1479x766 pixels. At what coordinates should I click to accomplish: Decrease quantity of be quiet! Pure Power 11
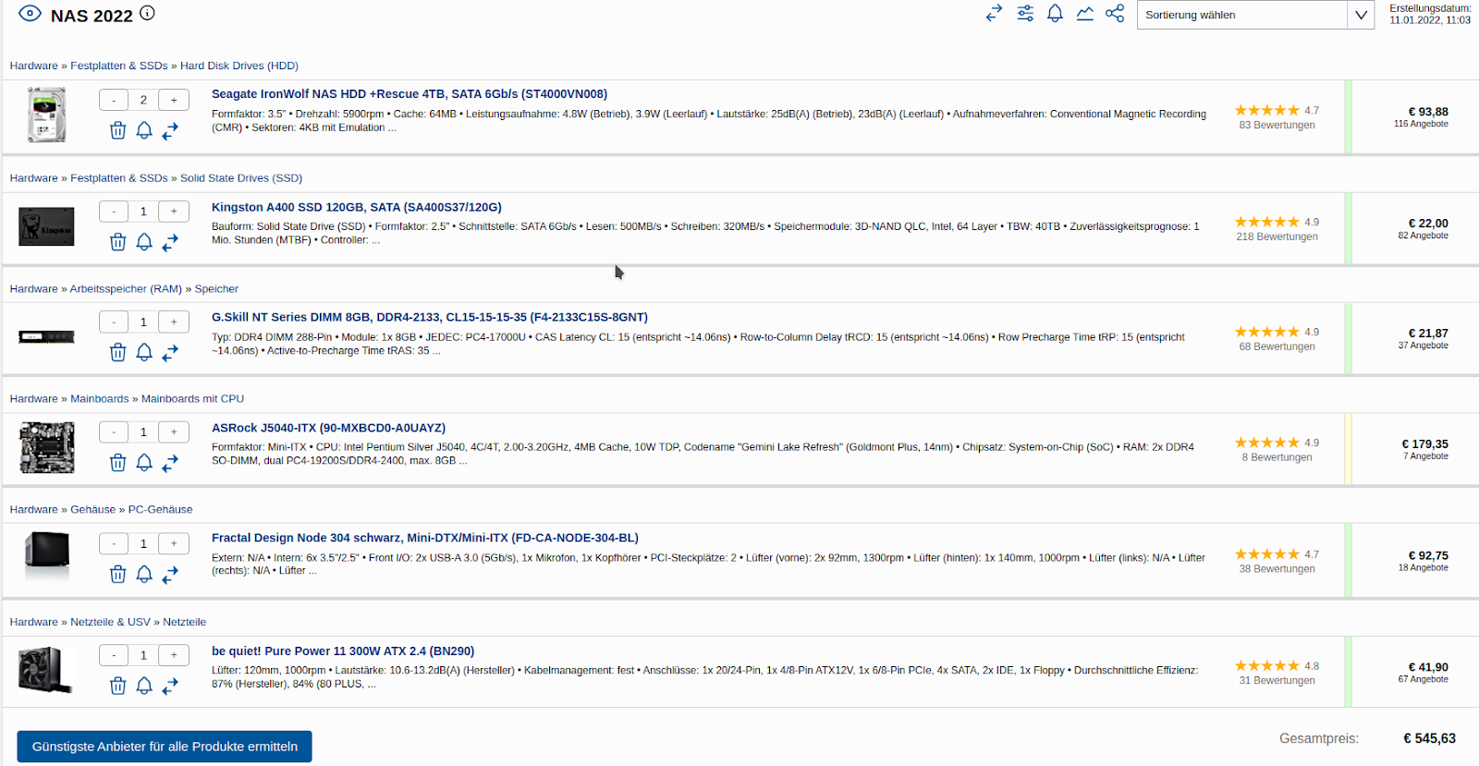click(114, 655)
